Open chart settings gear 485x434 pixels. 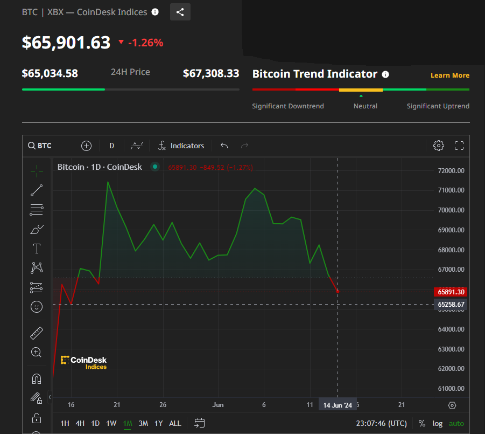tap(438, 146)
